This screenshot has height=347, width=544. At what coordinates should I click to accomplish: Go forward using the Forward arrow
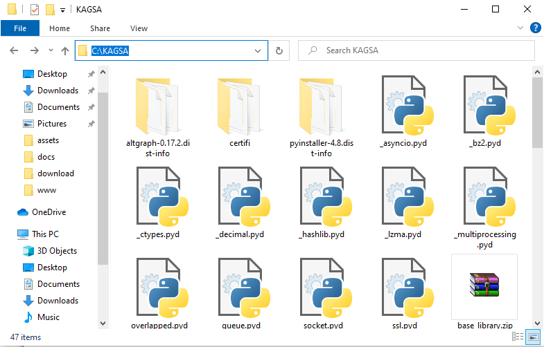coord(35,50)
